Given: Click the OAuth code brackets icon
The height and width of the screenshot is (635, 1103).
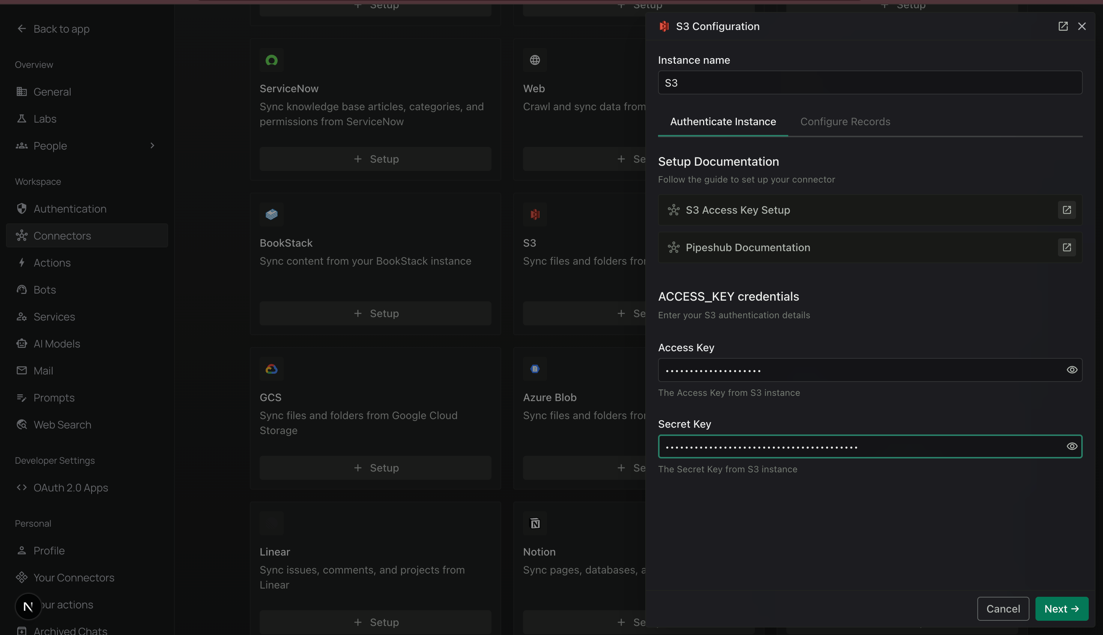Looking at the screenshot, I should click(21, 488).
